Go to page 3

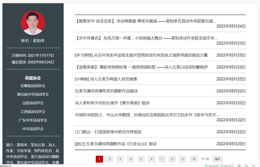tap(120, 159)
